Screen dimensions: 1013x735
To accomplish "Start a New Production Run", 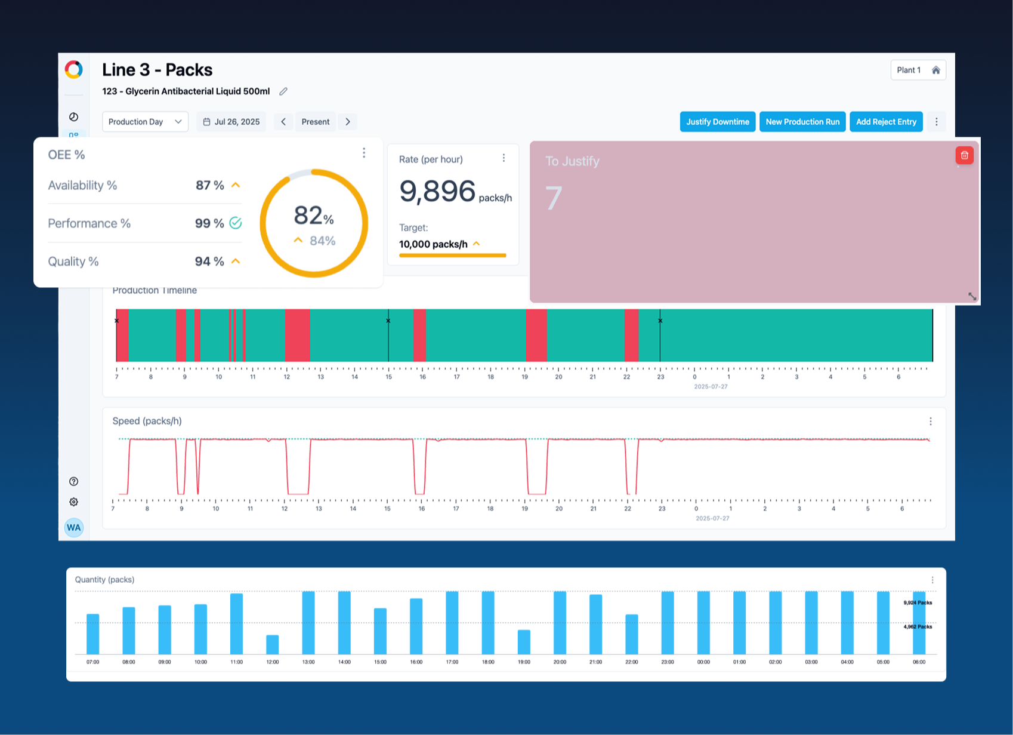I will pos(802,122).
